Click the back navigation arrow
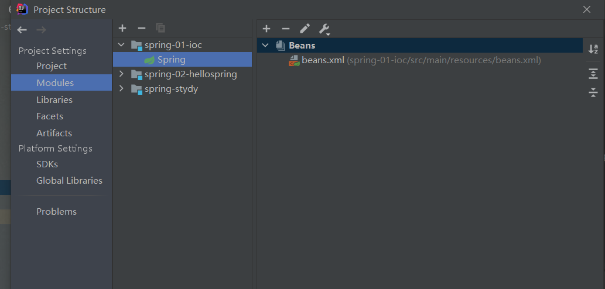Screen dimensions: 605x289 pos(22,30)
